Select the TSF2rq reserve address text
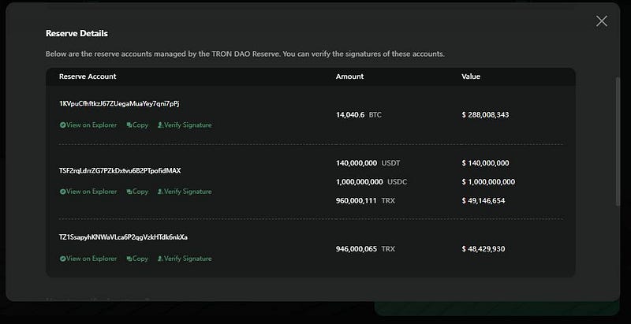Viewport: 631px width, 324px height. click(x=120, y=170)
